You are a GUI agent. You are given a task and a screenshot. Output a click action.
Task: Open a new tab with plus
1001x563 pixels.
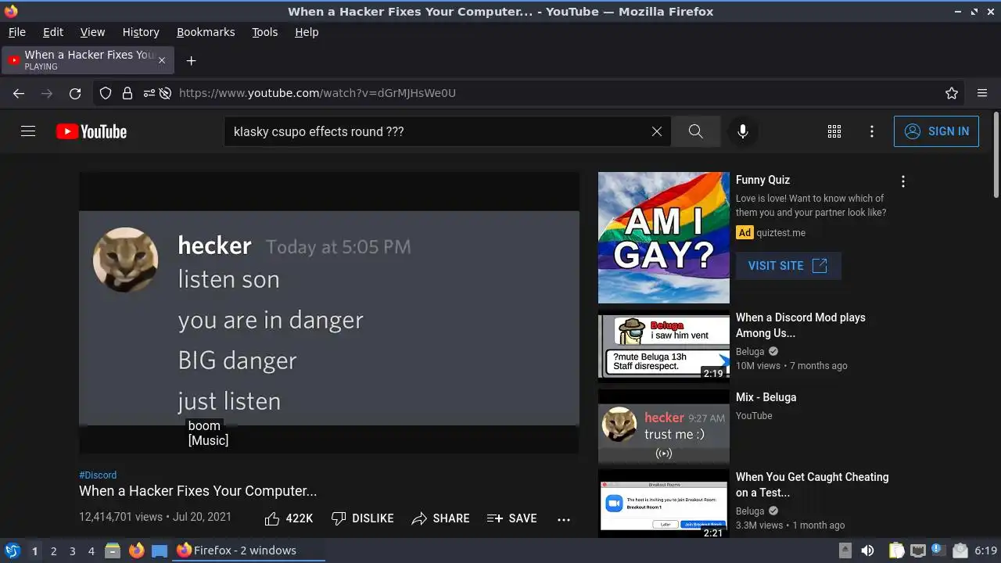191,60
